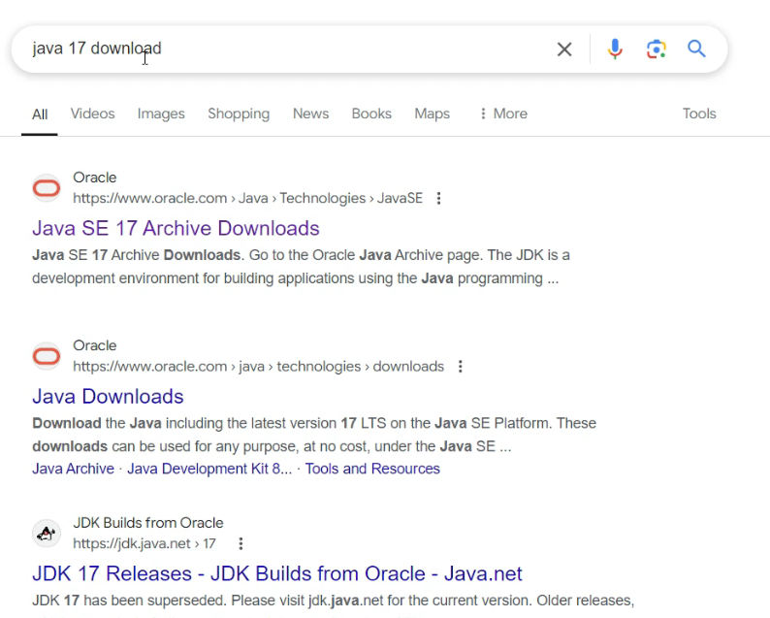770x618 pixels.
Task: Open Java Development Kit 8... sitelink
Action: click(209, 469)
